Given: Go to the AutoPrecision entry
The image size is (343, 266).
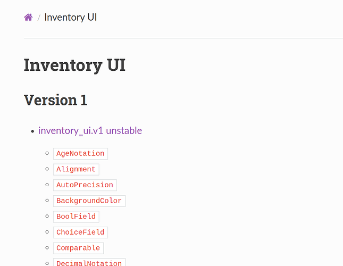Looking at the screenshot, I should pos(85,185).
